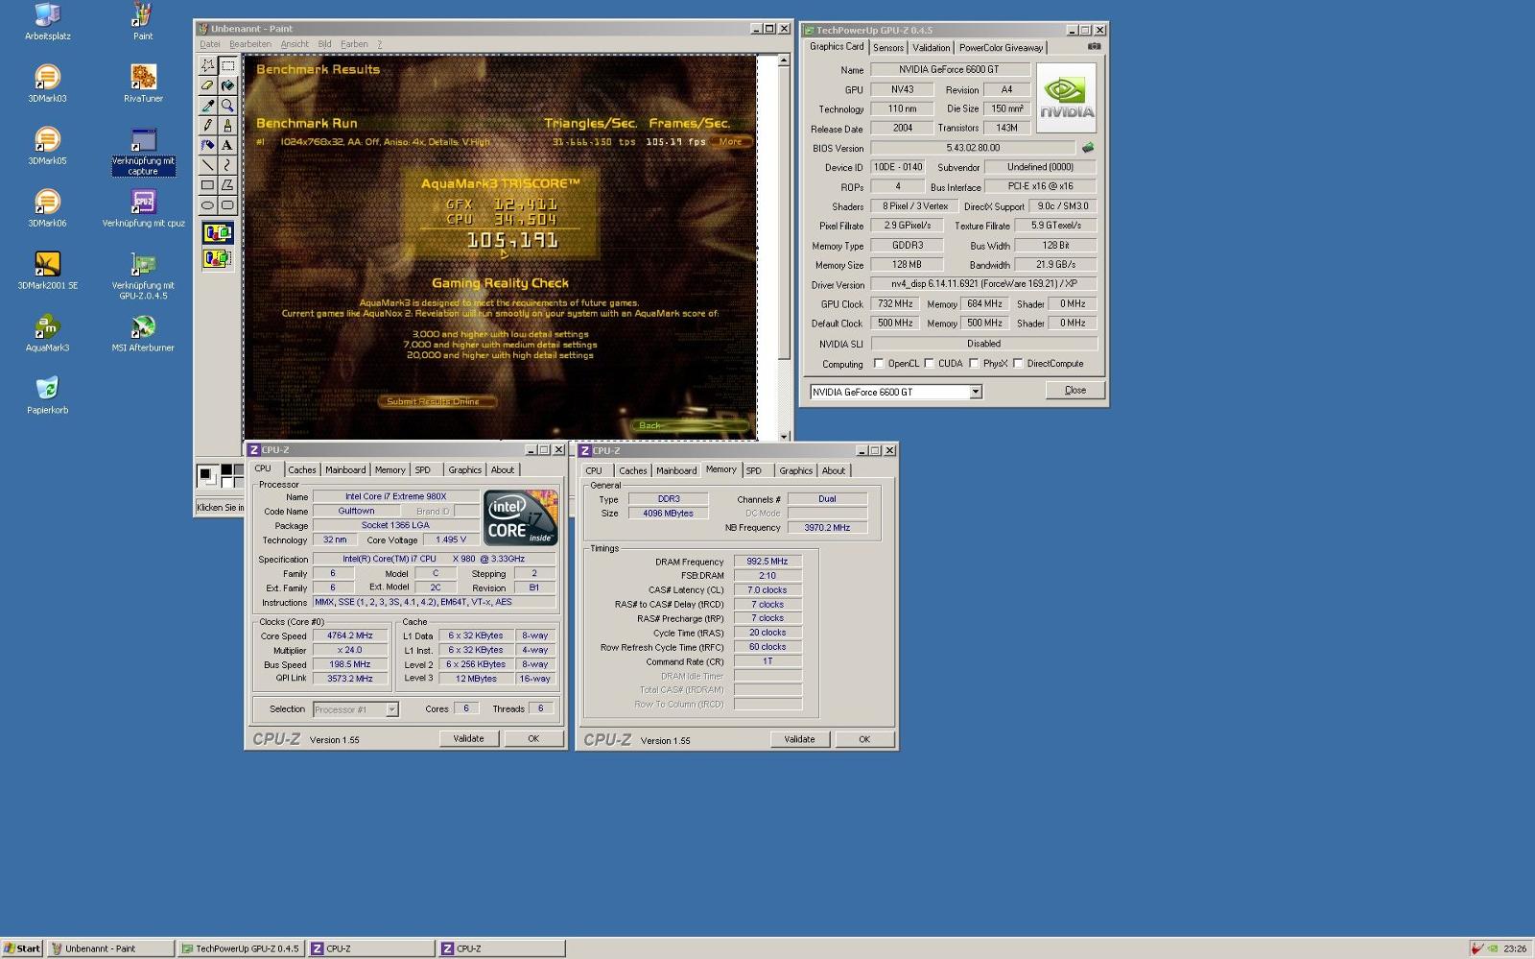The height and width of the screenshot is (959, 1535).
Task: Open the Papierkorb recycle bin icon
Action: pyautogui.click(x=47, y=395)
